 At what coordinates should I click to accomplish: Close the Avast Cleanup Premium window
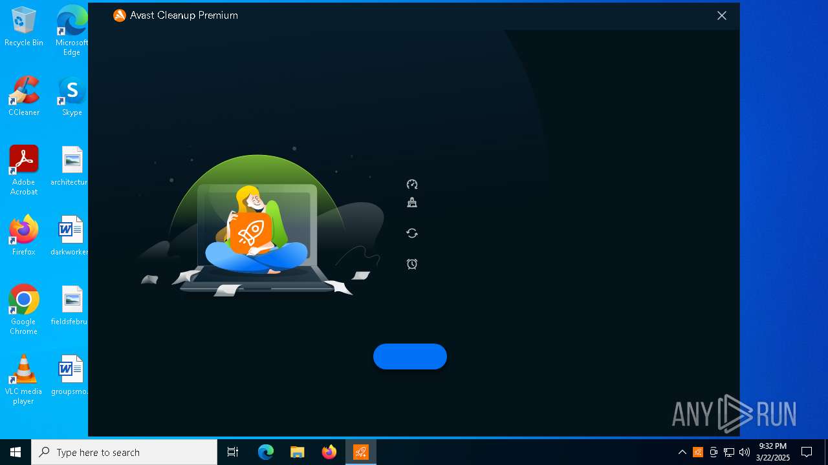point(722,15)
